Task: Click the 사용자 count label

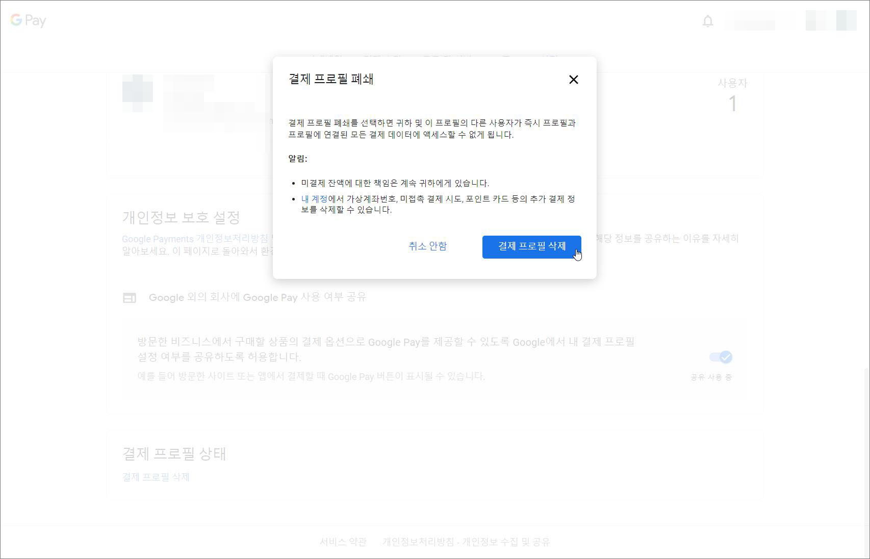Action: click(732, 83)
